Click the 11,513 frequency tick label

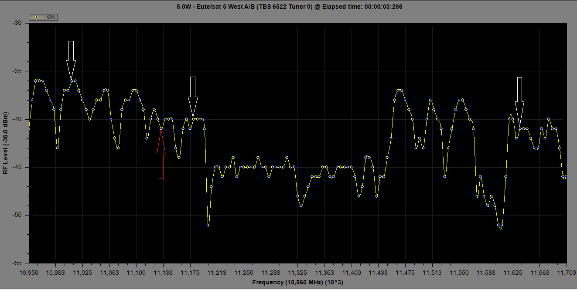[x=432, y=272]
